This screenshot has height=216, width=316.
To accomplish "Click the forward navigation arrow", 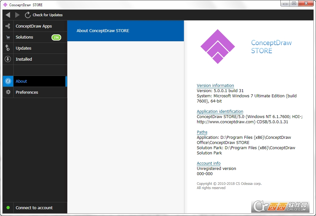I will point(17,15).
